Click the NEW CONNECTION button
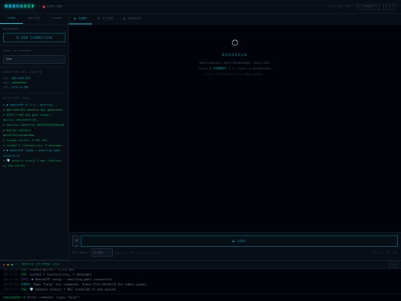 coord(34,38)
